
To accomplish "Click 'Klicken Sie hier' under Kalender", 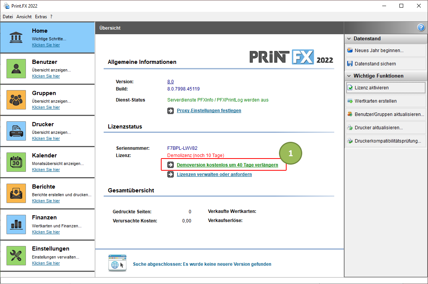I will pos(46,170).
